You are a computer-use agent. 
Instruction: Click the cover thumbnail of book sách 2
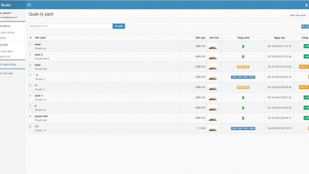[213, 57]
